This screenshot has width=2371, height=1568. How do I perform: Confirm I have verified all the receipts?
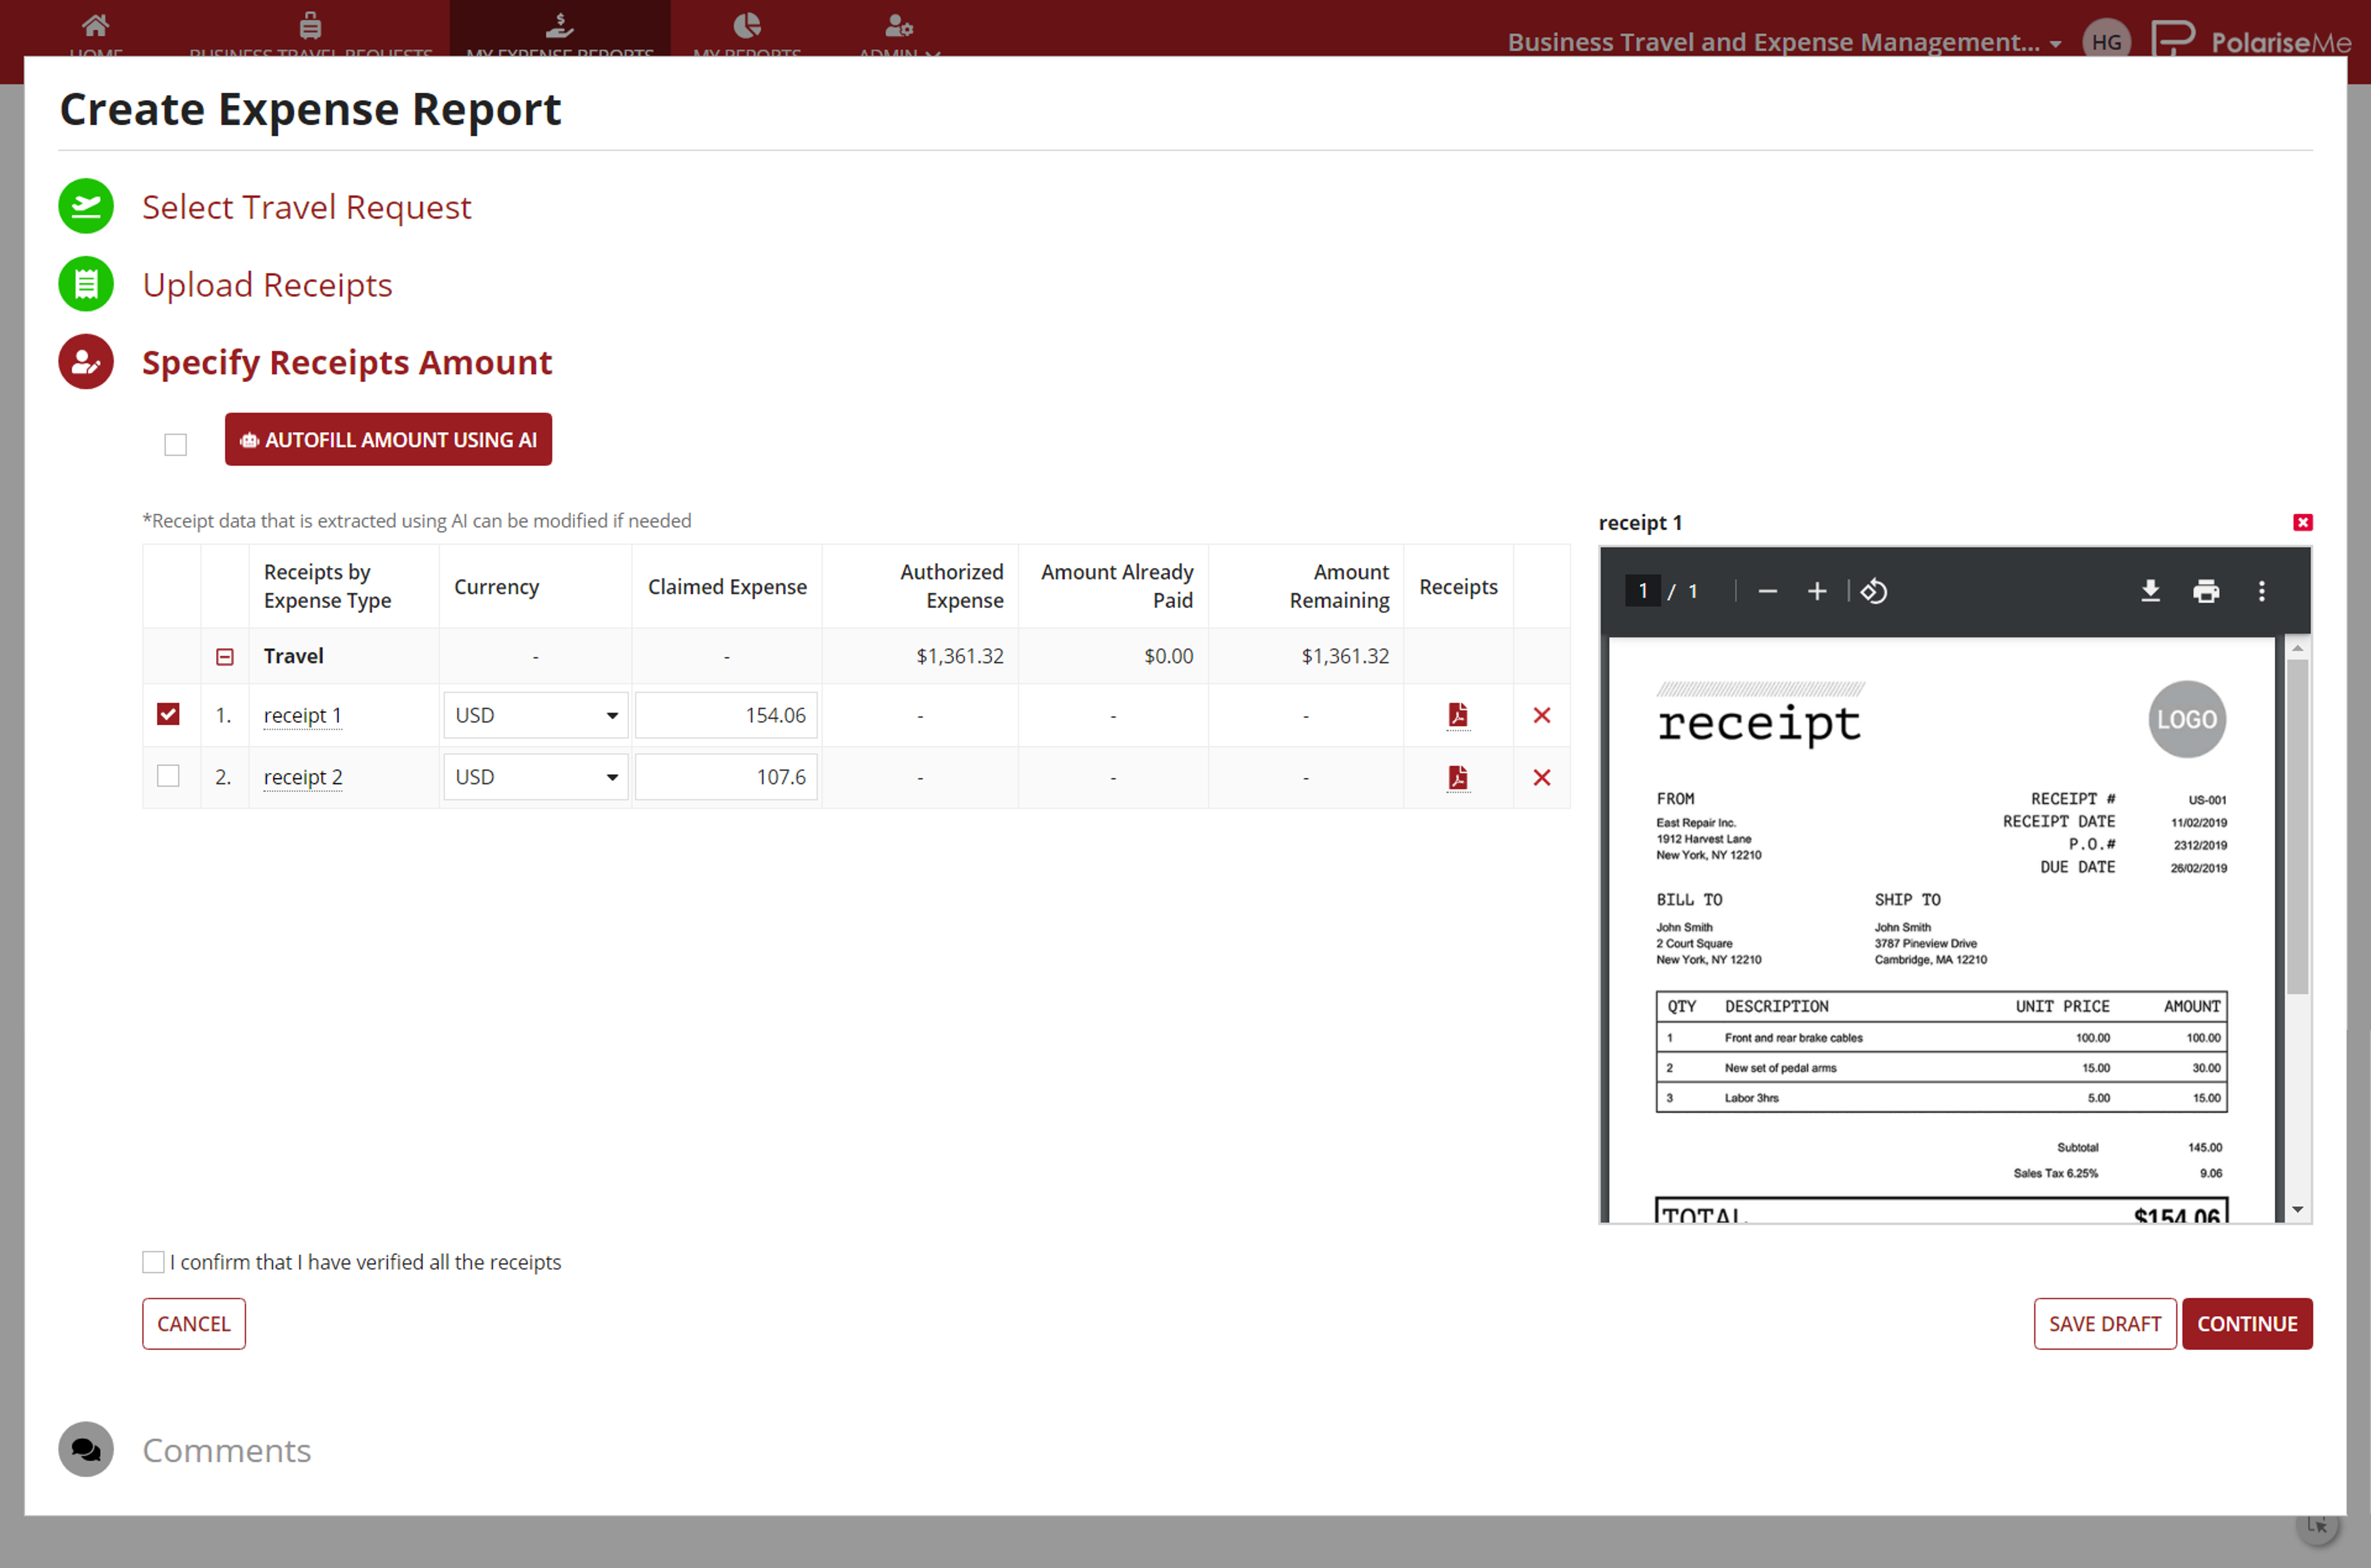tap(153, 1262)
